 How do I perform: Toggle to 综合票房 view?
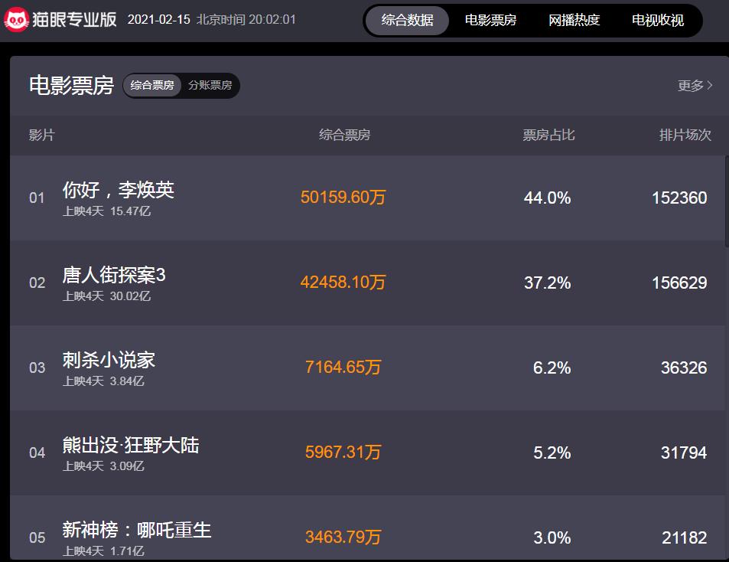152,85
